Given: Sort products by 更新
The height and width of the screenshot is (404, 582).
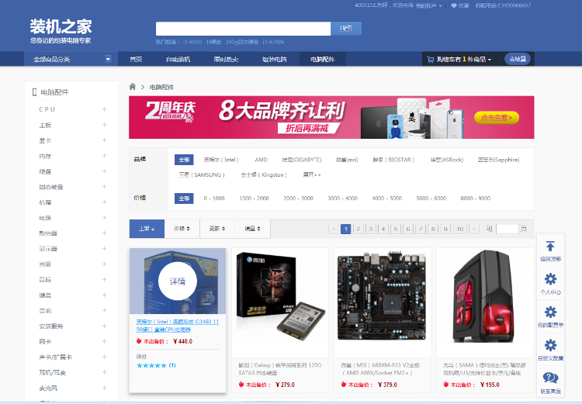Looking at the screenshot, I should 217,229.
